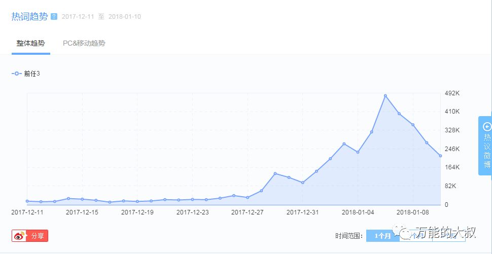Click the 2017-12-19 x-axis label
Screen dimensions: 492x254
[x=137, y=212]
